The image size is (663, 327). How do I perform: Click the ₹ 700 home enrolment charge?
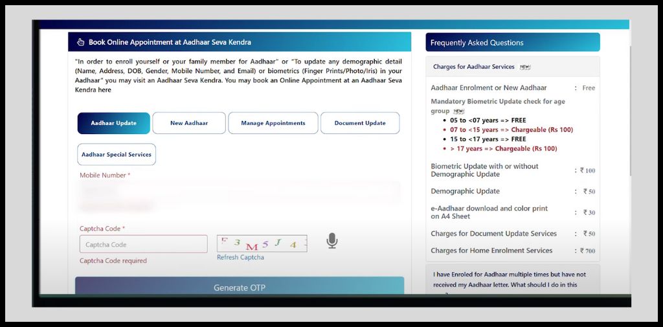point(588,251)
